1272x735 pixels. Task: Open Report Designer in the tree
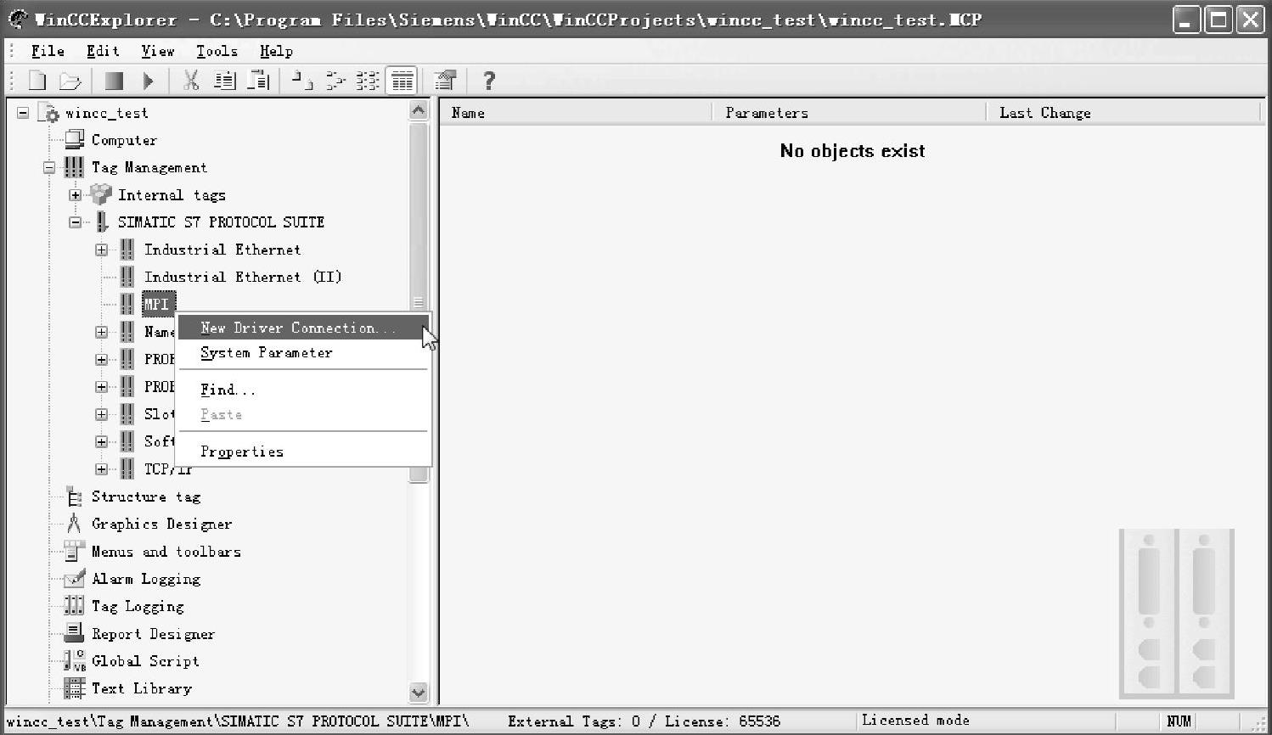coord(153,634)
